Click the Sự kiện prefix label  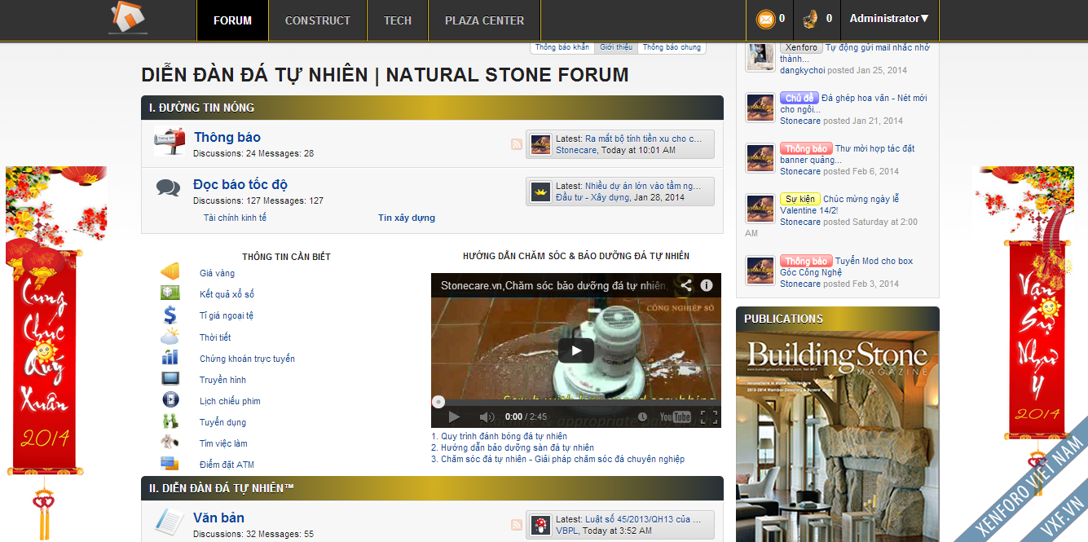coord(800,199)
